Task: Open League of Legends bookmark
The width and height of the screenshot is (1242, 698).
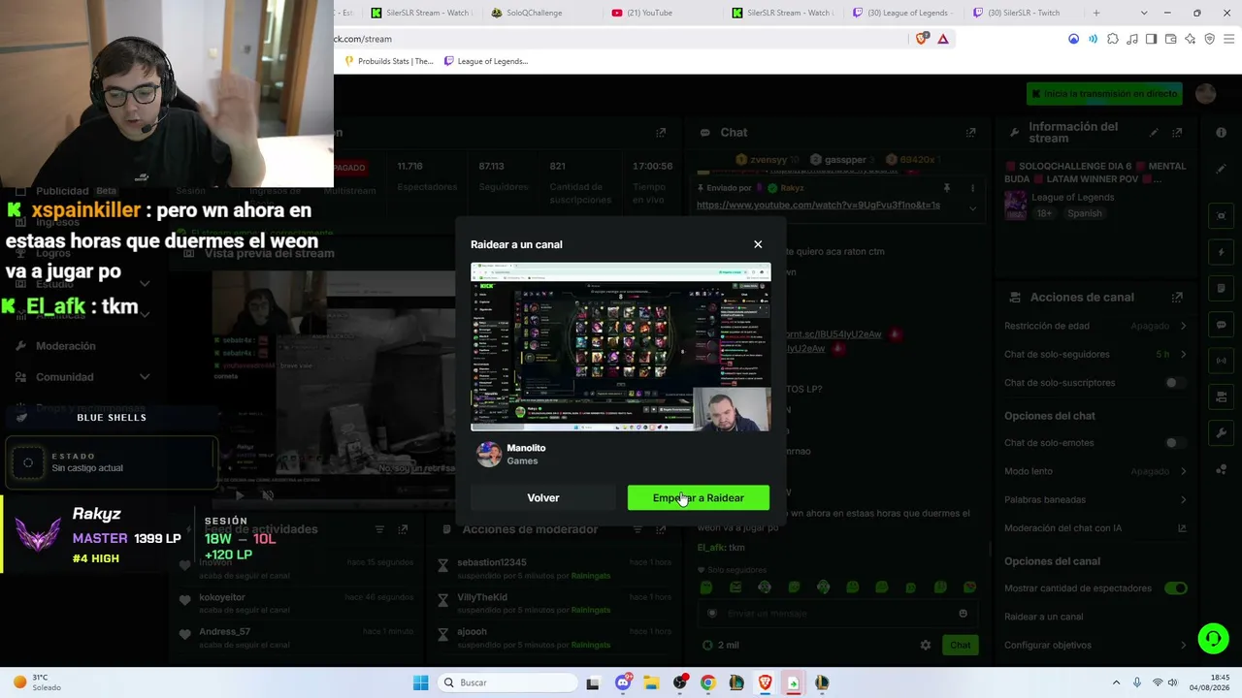Action: [x=486, y=61]
